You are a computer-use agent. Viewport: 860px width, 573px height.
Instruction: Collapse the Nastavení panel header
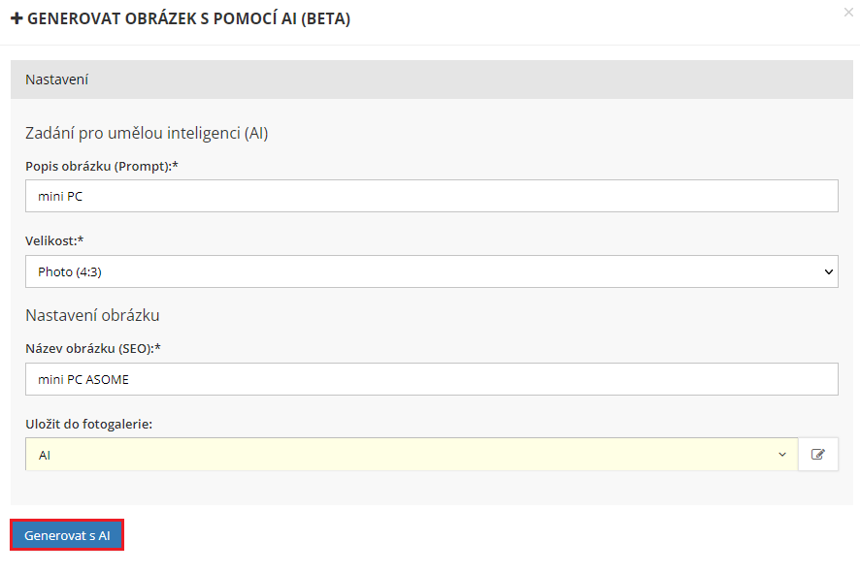point(431,80)
